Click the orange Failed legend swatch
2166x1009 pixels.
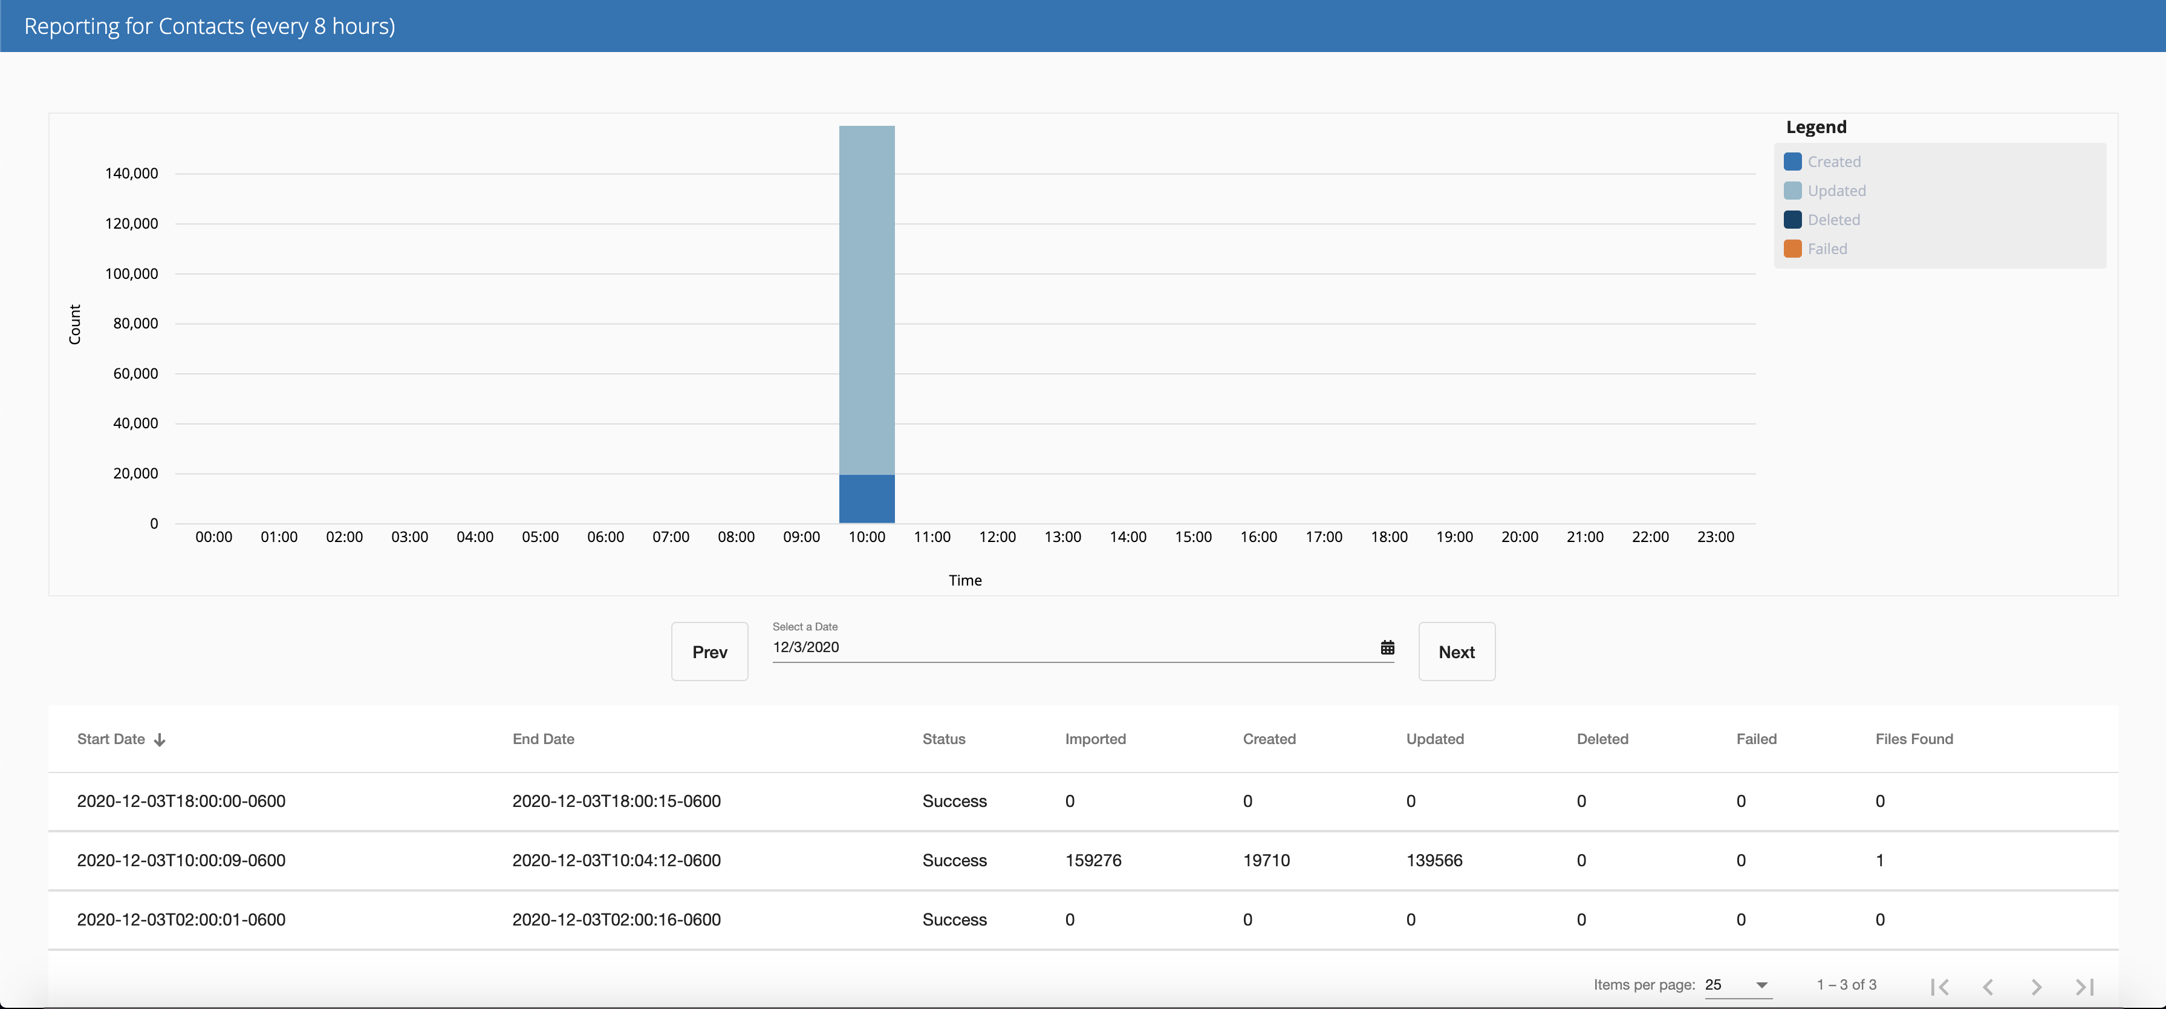pos(1793,249)
